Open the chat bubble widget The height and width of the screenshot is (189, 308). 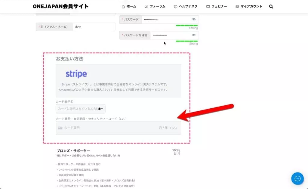(x=297, y=178)
